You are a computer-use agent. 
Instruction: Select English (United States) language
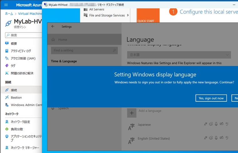tap(154, 138)
